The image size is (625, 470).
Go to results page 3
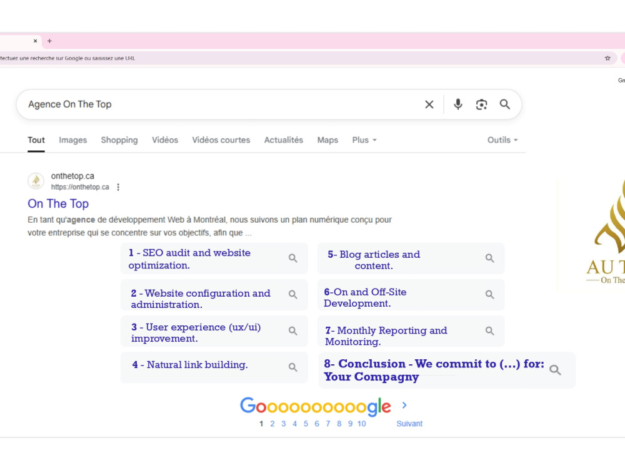283,424
